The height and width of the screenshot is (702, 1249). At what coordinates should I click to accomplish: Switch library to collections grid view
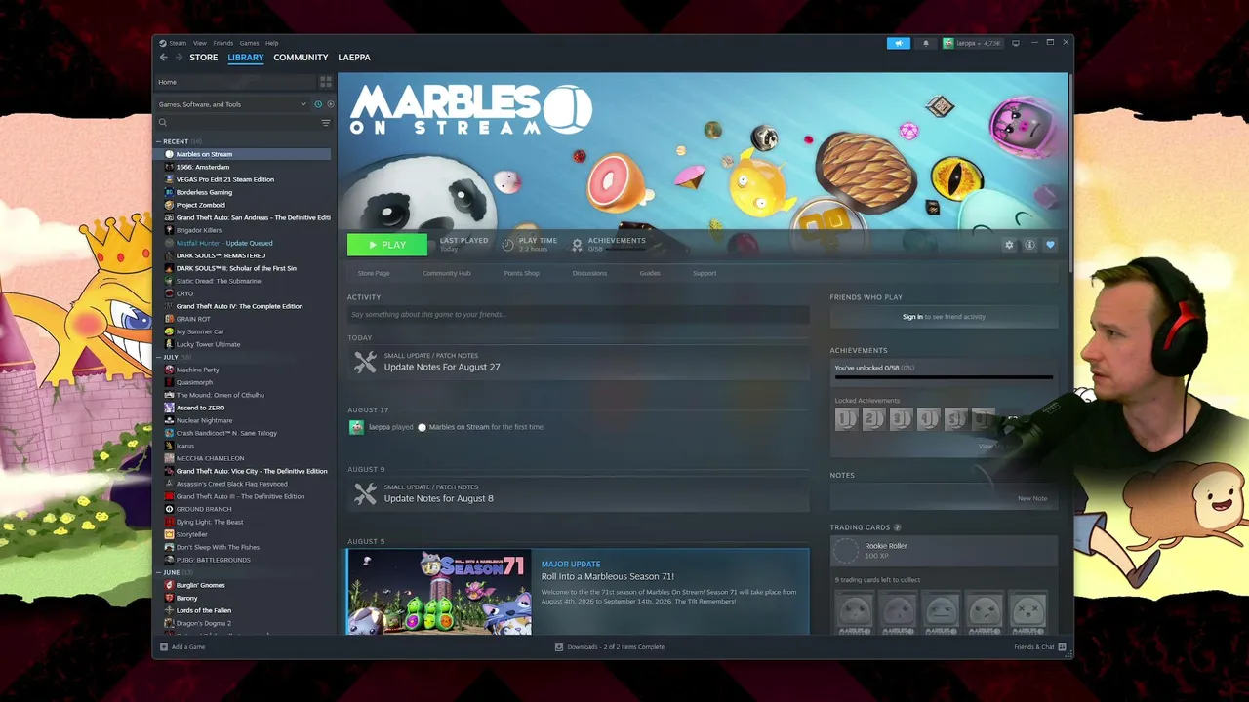pyautogui.click(x=326, y=82)
